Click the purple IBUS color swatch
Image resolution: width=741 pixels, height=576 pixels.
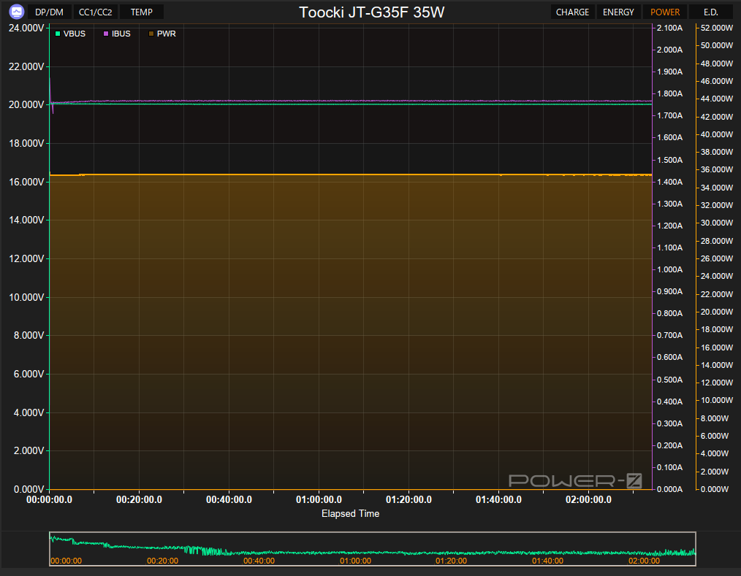click(x=106, y=34)
